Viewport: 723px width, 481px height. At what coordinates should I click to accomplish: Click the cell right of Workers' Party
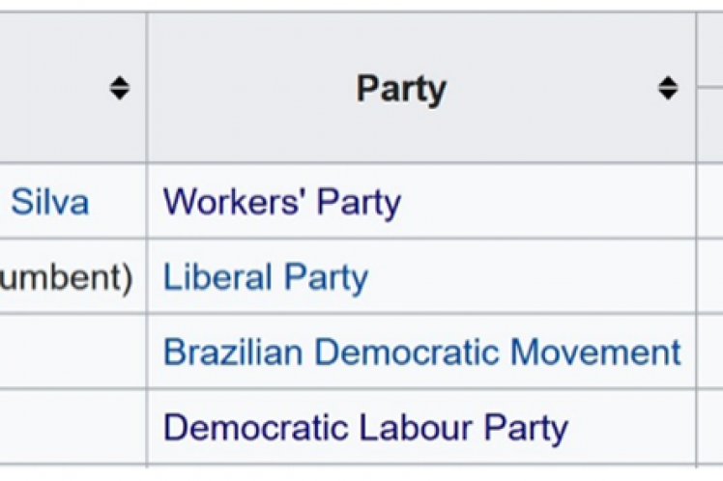click(709, 202)
